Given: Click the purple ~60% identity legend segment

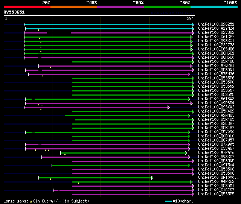Looking at the screenshot, I should [120, 7].
